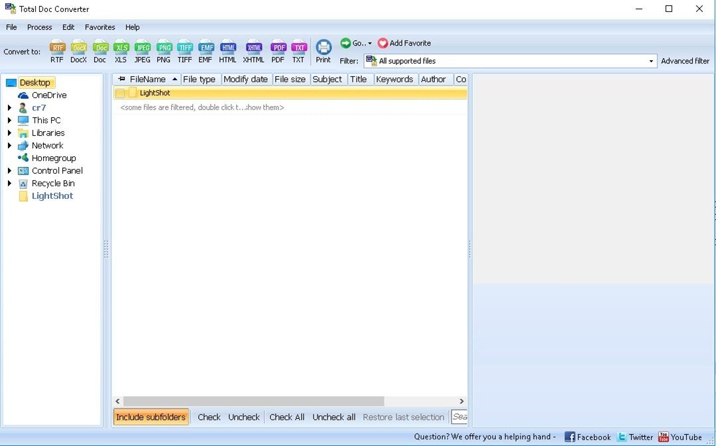Open the Go dropdown arrow
This screenshot has height=446, width=716.
pyautogui.click(x=369, y=43)
